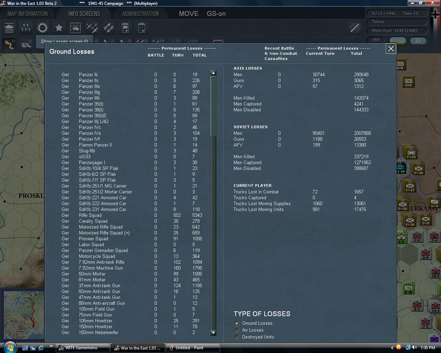Switch to WITE Gamemenu taskbar button
The height and width of the screenshot is (353, 441).
[83, 348]
